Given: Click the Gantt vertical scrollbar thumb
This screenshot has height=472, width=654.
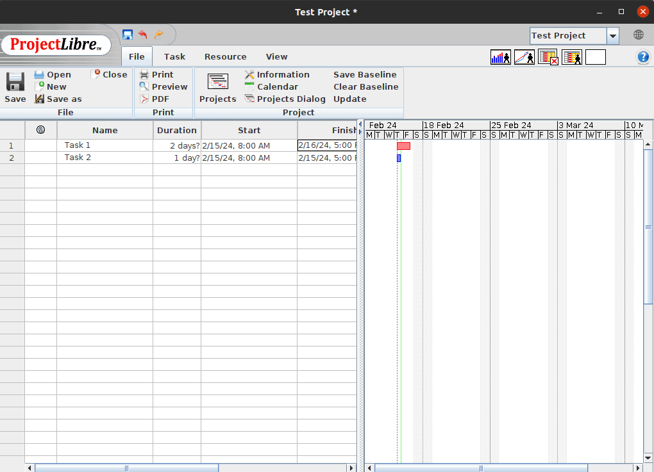Looking at the screenshot, I should click(648, 227).
